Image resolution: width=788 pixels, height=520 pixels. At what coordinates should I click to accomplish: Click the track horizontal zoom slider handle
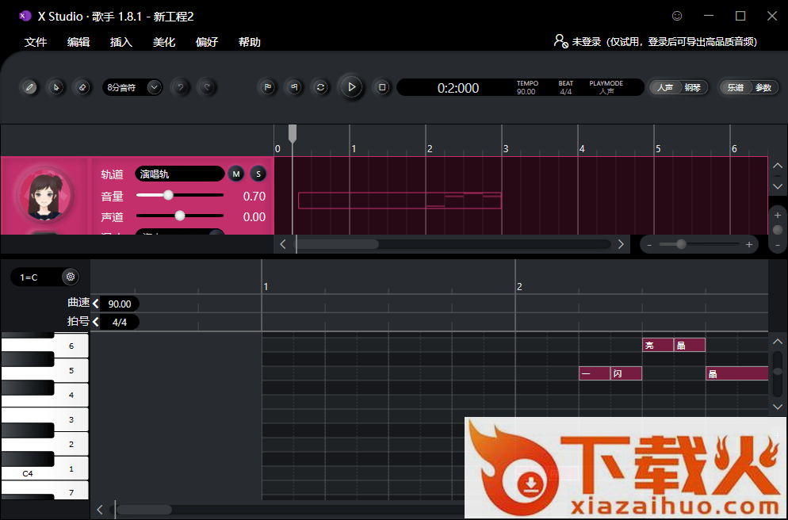tap(681, 244)
